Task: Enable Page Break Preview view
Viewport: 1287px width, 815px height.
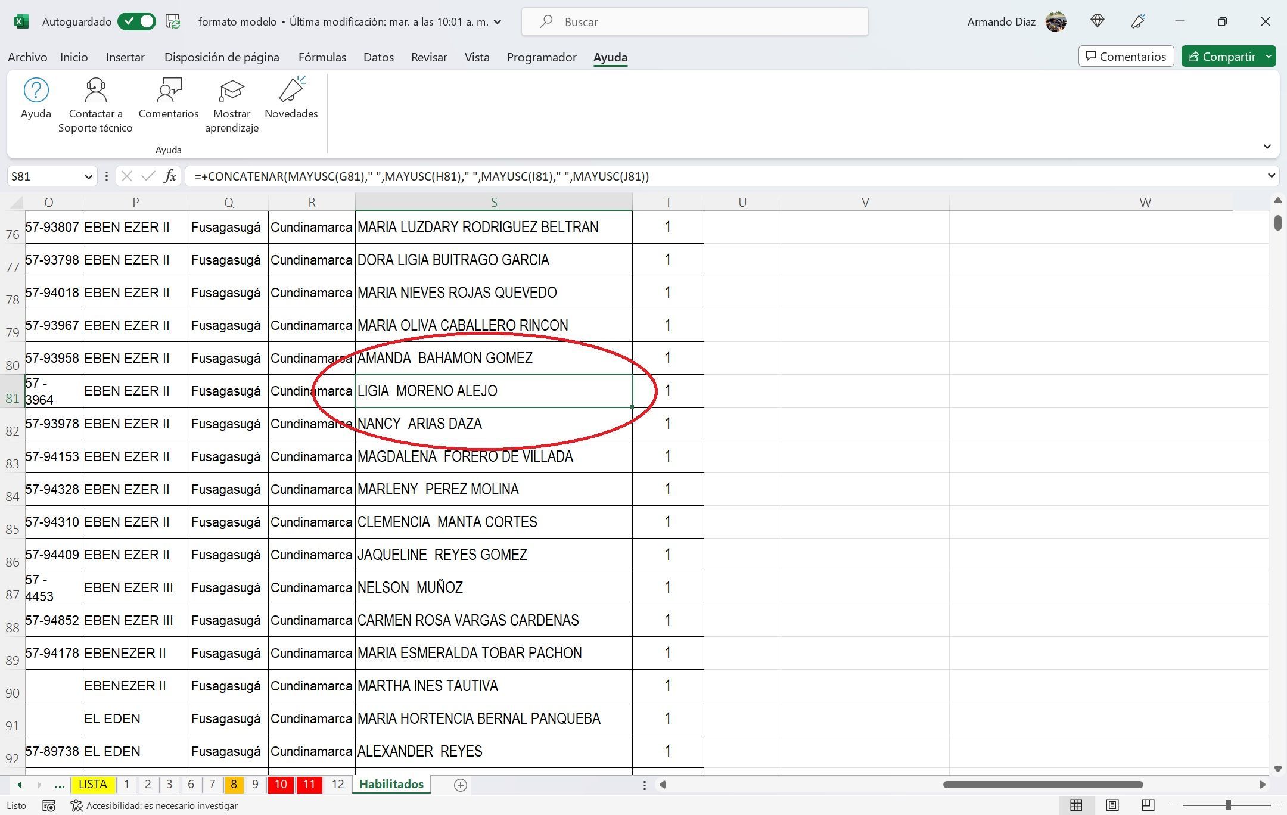Action: [x=1148, y=805]
